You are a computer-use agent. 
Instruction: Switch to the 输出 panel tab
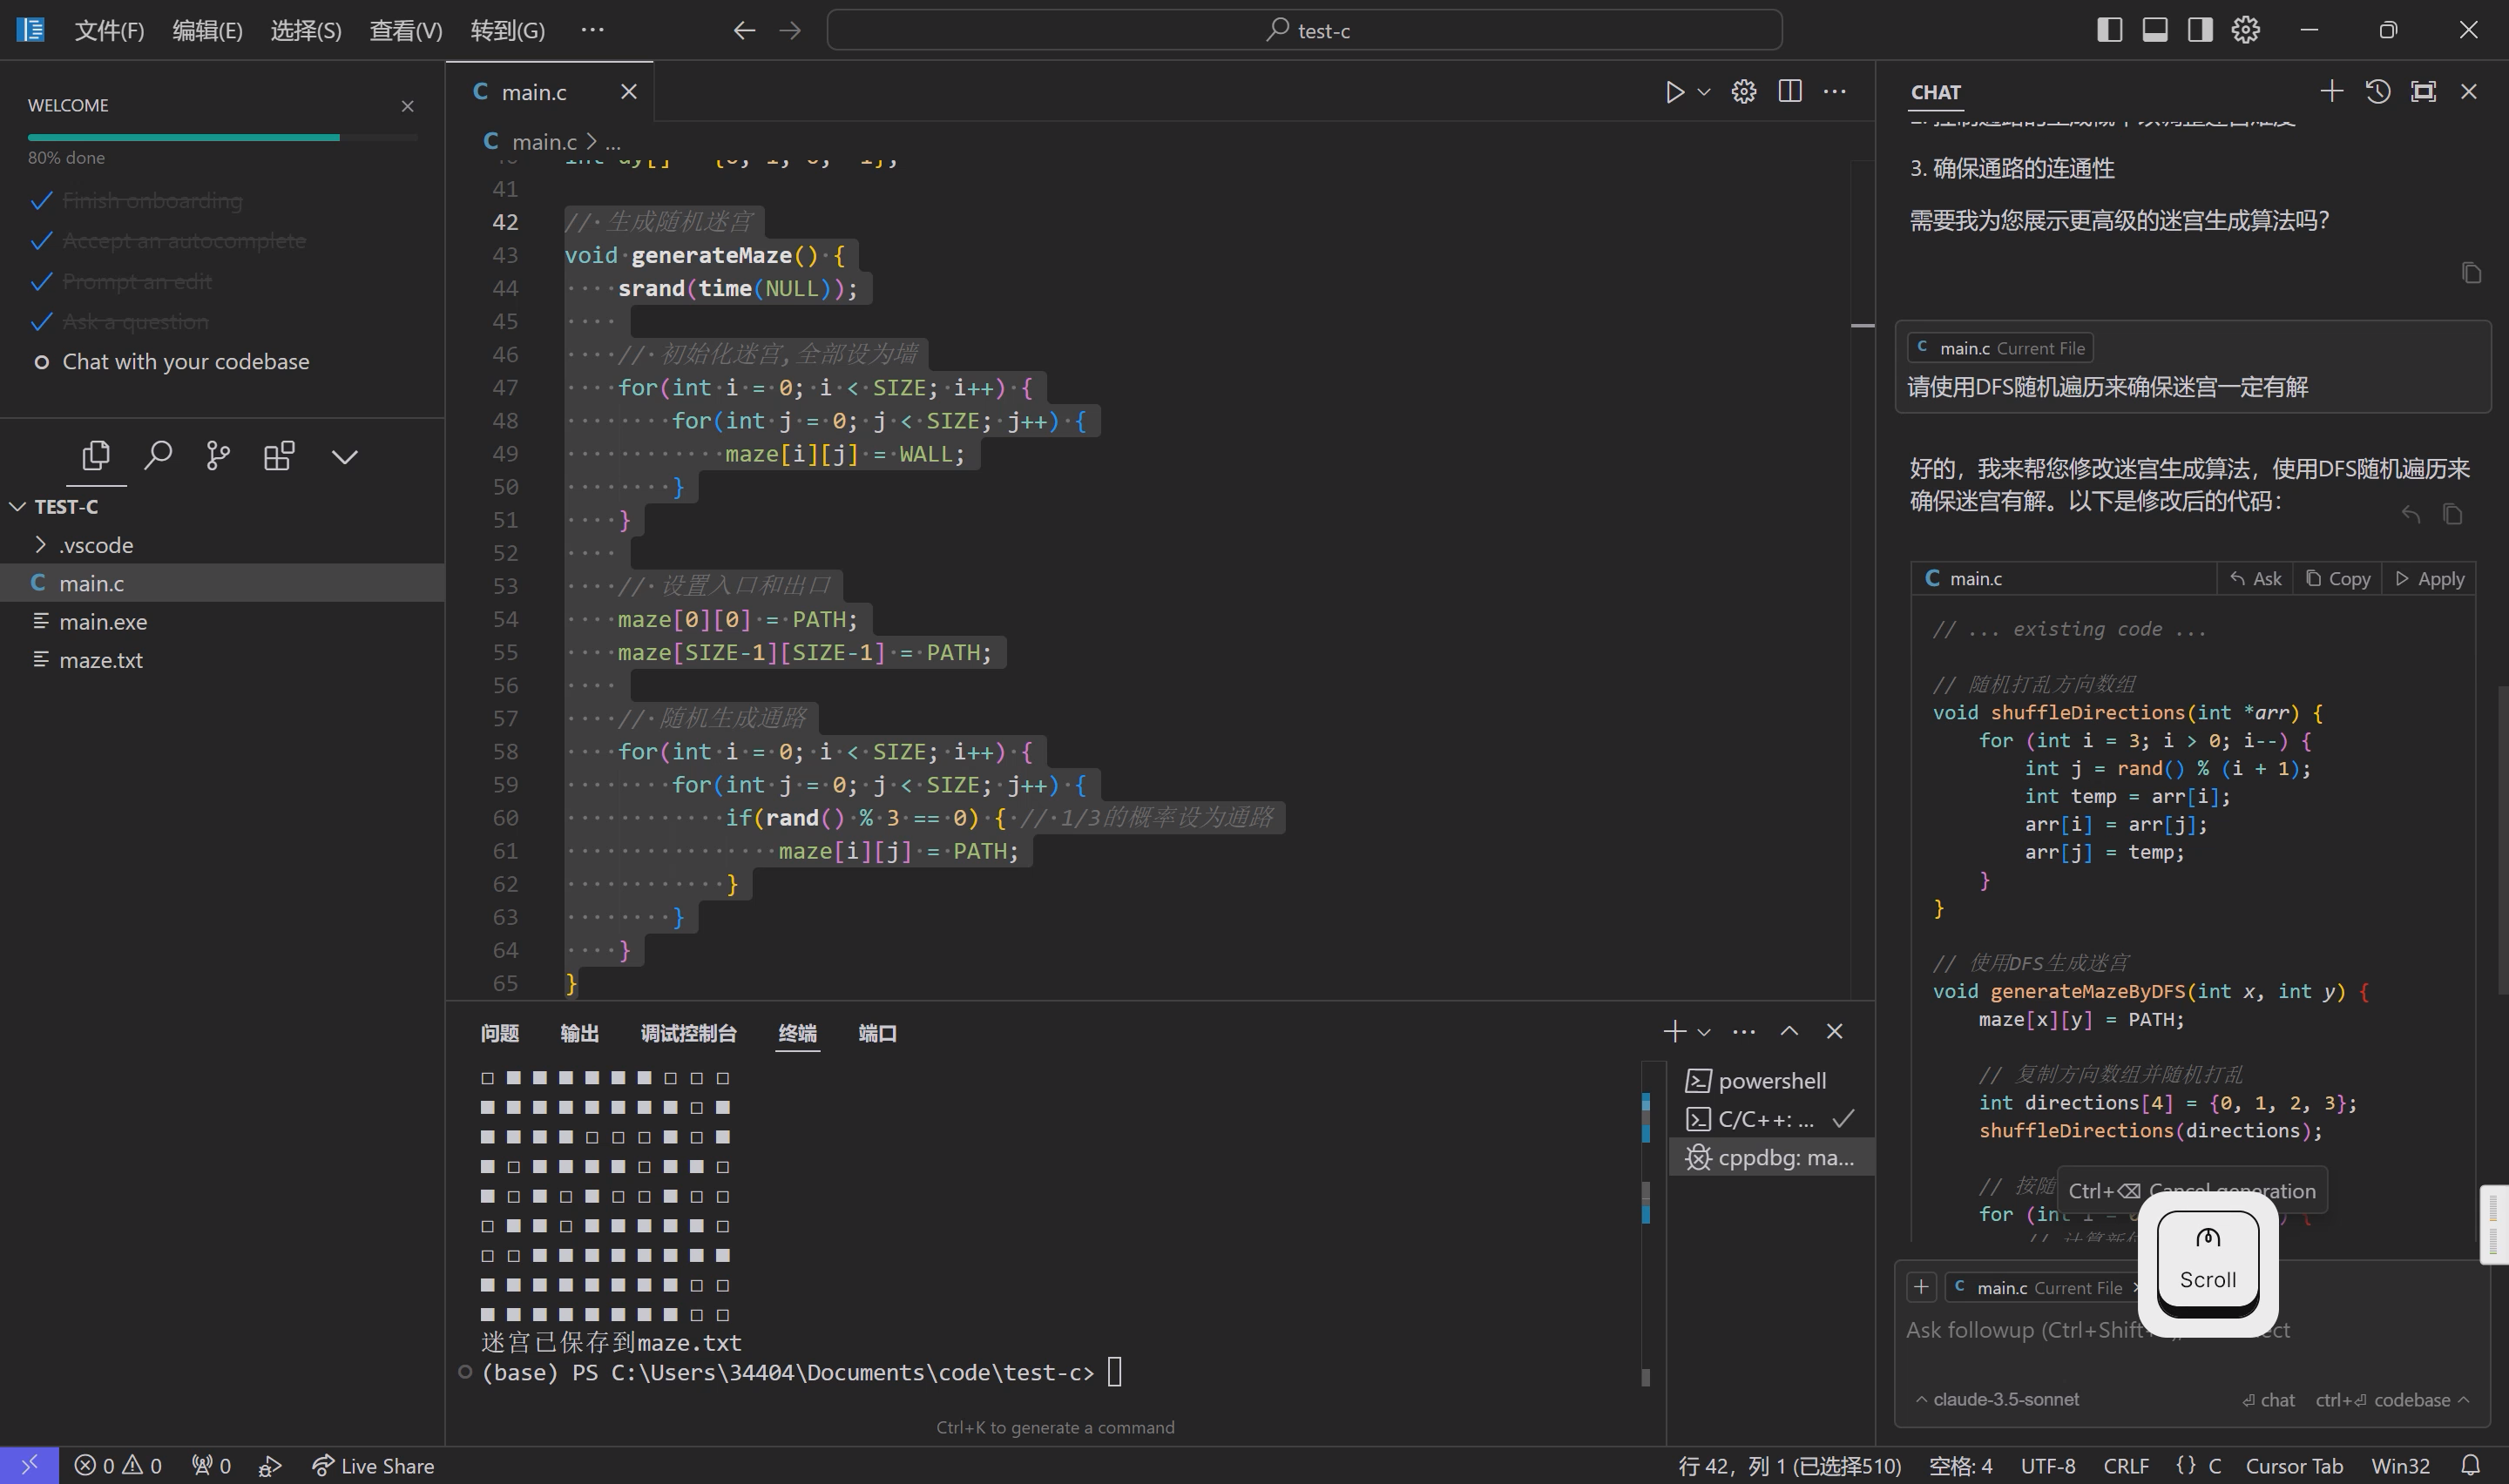(580, 1033)
